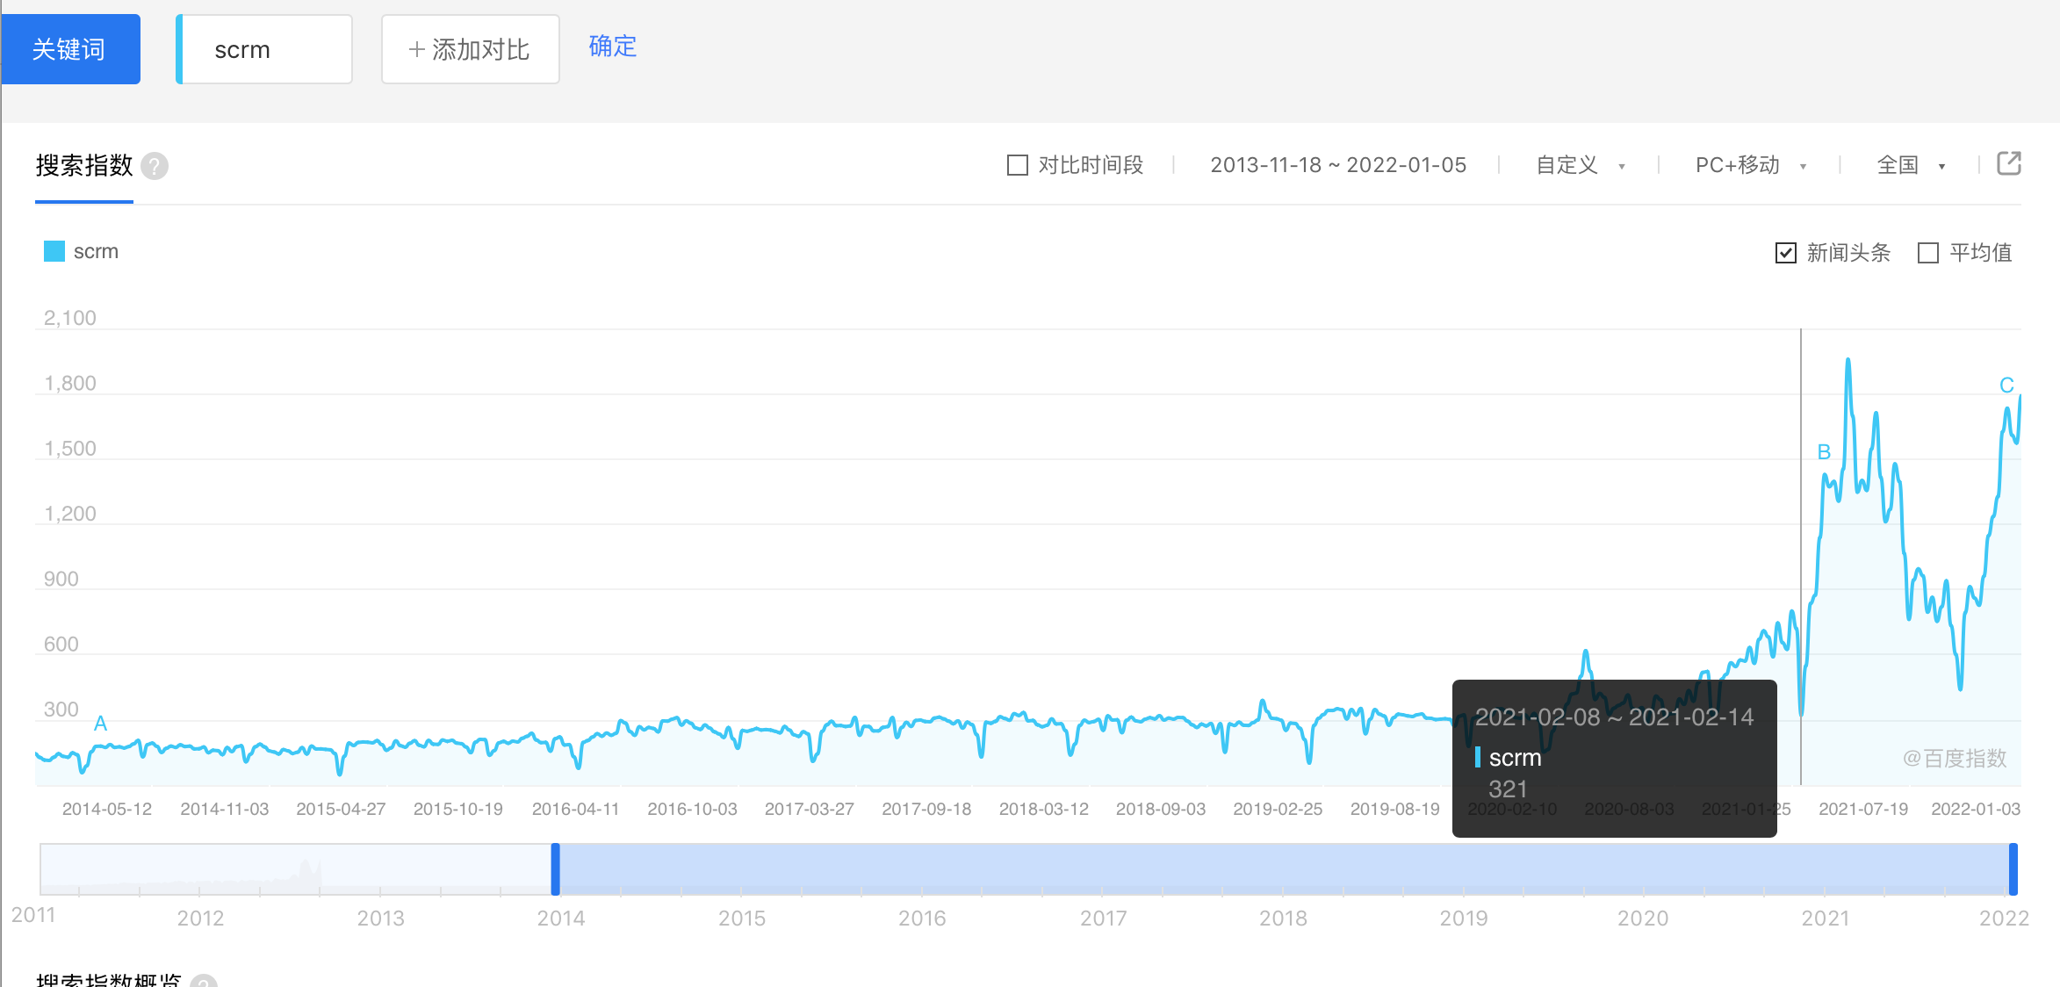Click the 确定 link
This screenshot has width=2060, height=987.
coord(612,47)
